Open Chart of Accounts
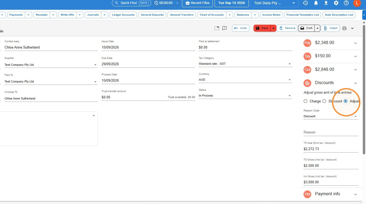The width and height of the screenshot is (366, 204). coord(212,15)
